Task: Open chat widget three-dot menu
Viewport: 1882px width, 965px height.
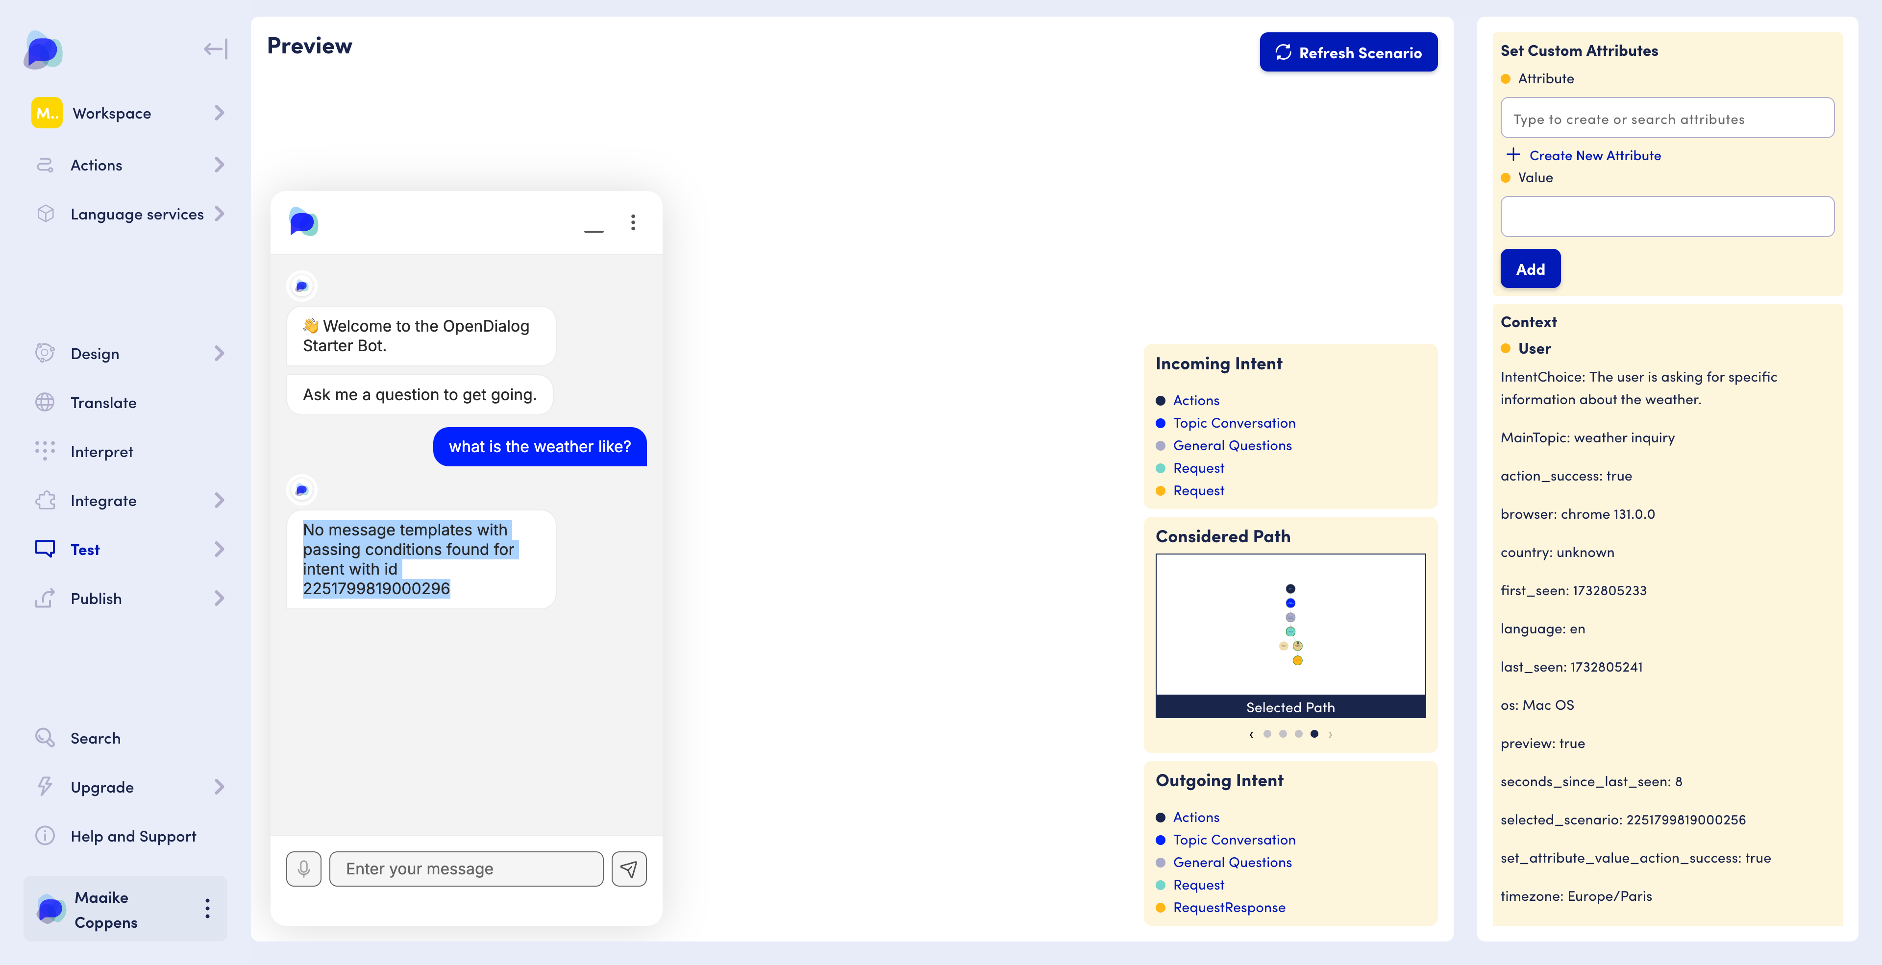Action: pyautogui.click(x=633, y=223)
